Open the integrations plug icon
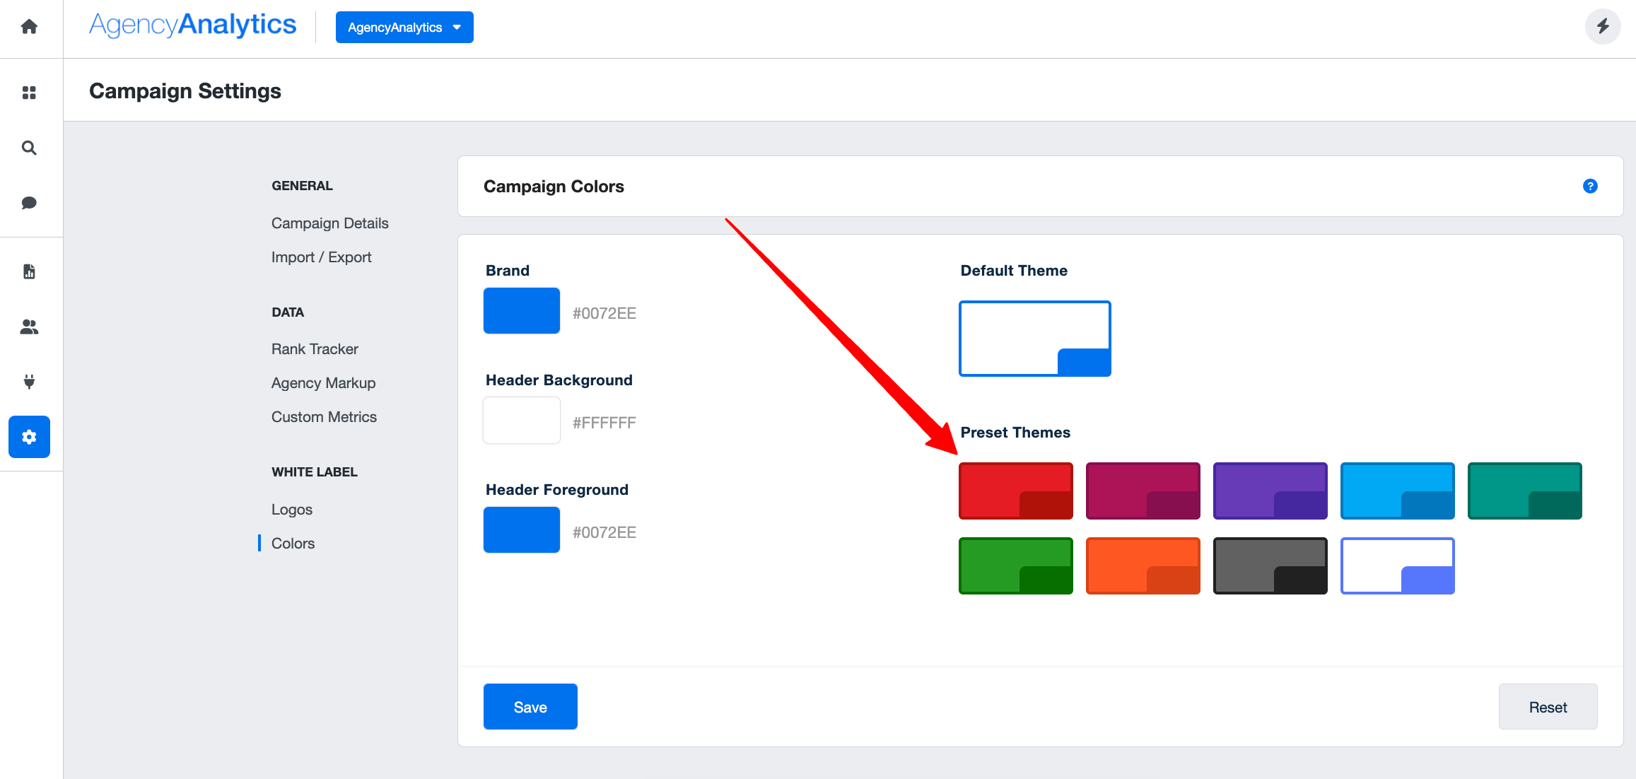This screenshot has width=1636, height=779. tap(29, 382)
